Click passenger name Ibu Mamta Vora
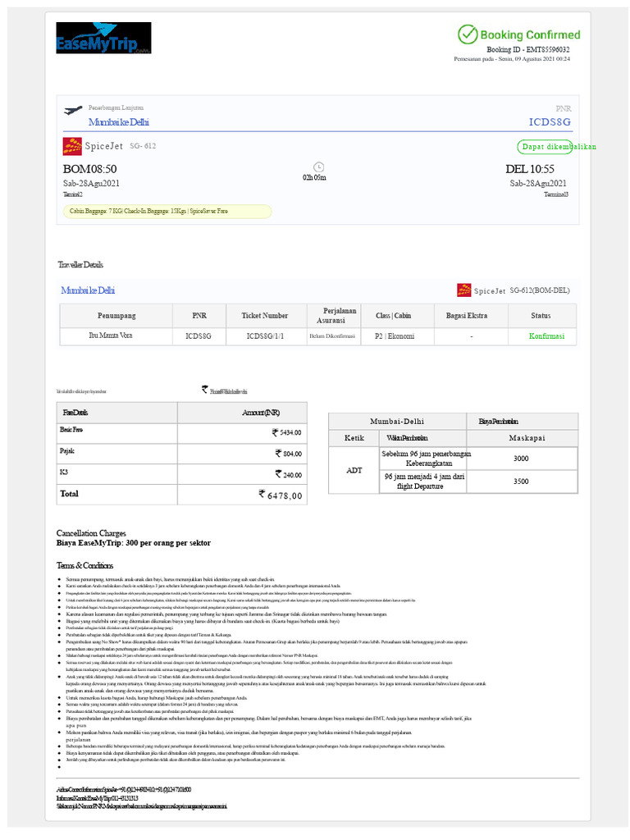This screenshot has height=840, width=630. (x=111, y=336)
